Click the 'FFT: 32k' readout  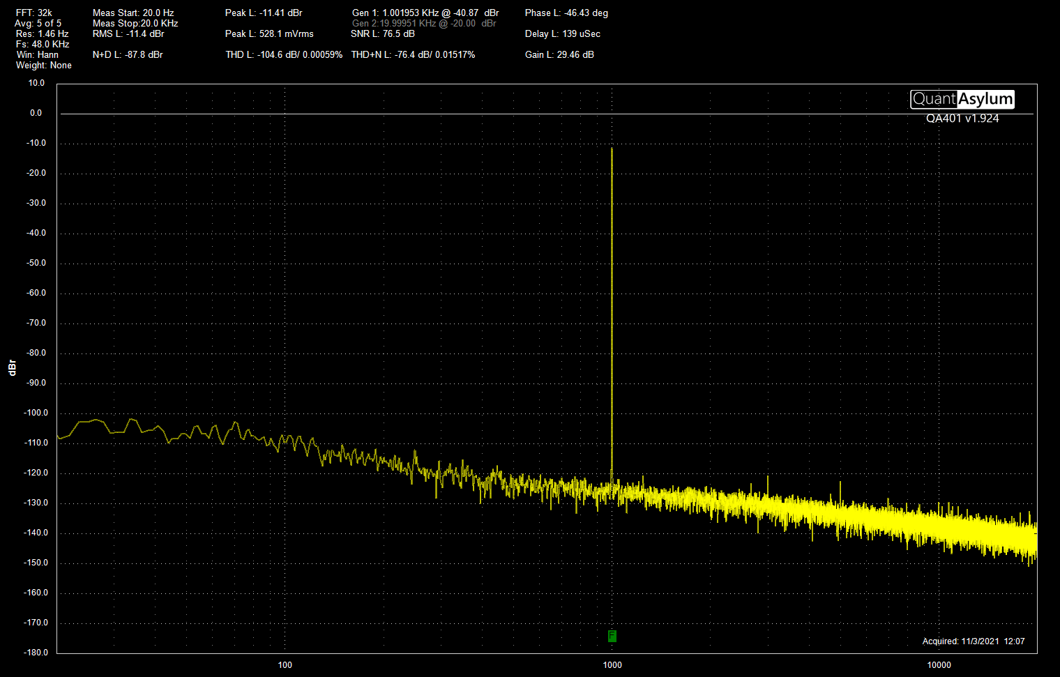click(34, 13)
